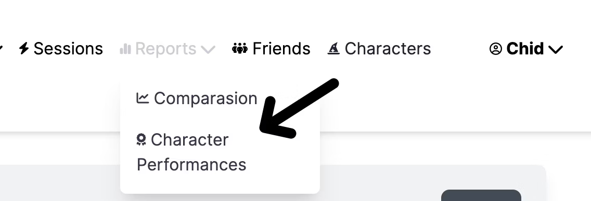Go to the Friends page
Screen dimensions: 591x201
coord(281,49)
